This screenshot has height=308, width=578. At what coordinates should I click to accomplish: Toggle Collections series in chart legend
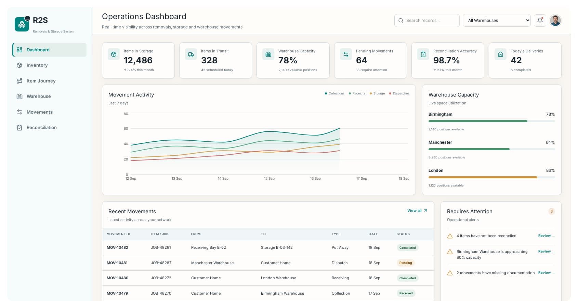click(x=334, y=93)
